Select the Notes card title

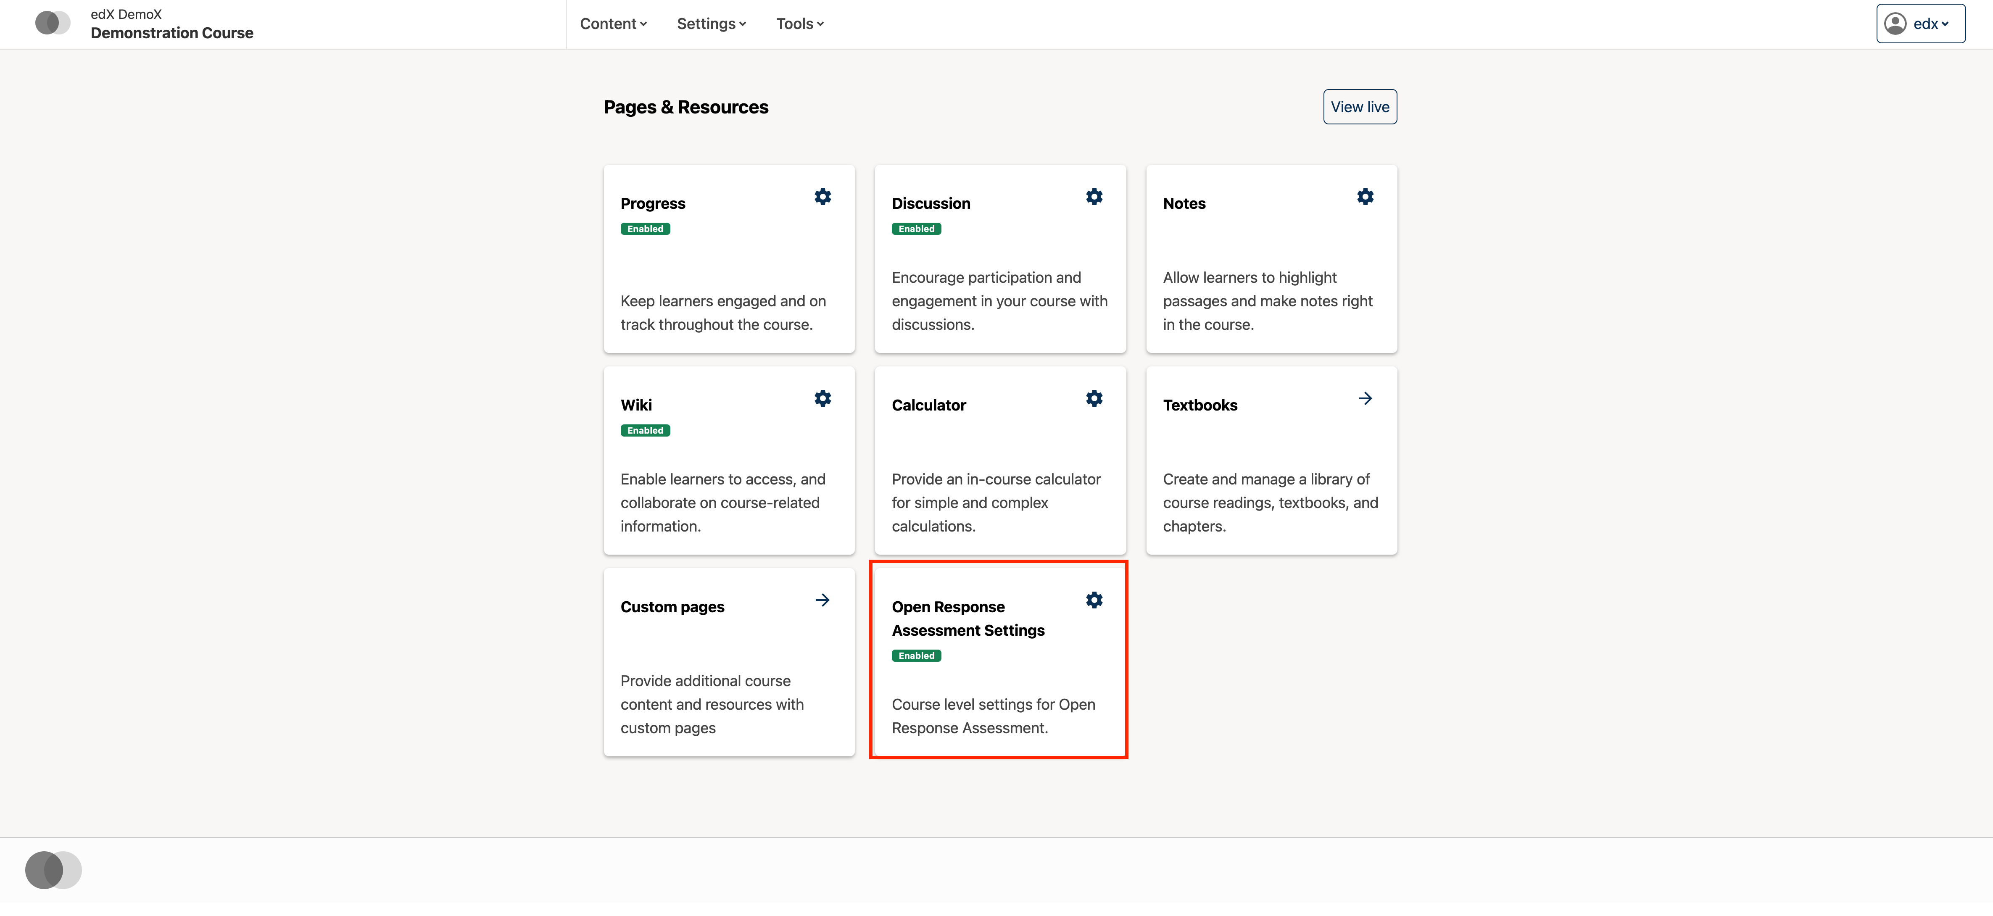[x=1184, y=203]
